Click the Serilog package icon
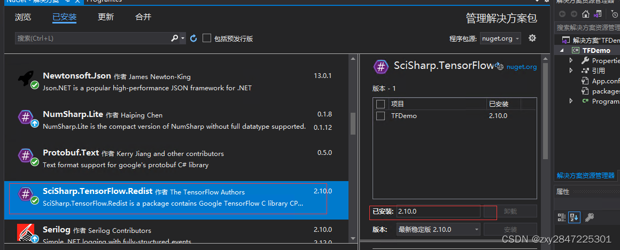This screenshot has width=620, height=250. coord(27,232)
